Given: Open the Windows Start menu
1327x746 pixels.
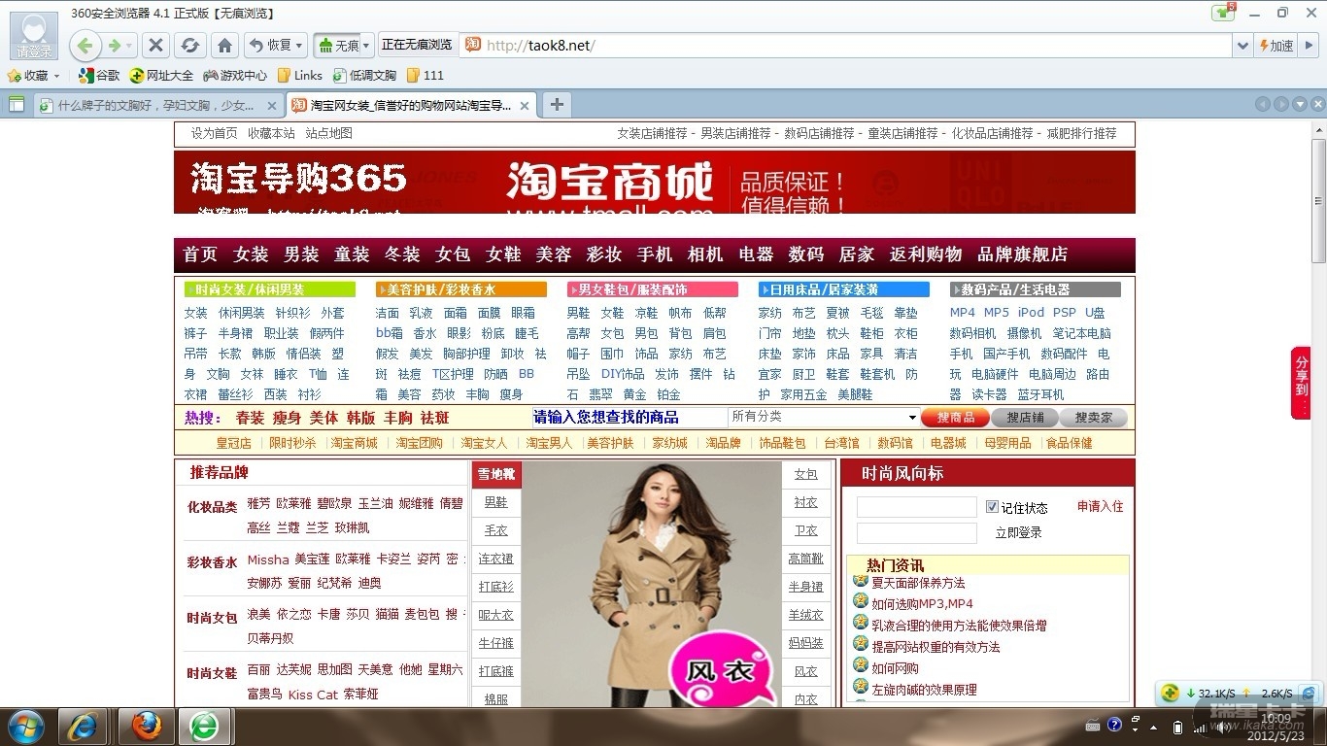Looking at the screenshot, I should point(26,726).
